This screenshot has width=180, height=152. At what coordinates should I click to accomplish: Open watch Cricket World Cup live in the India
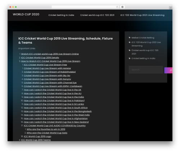click(x=54, y=97)
